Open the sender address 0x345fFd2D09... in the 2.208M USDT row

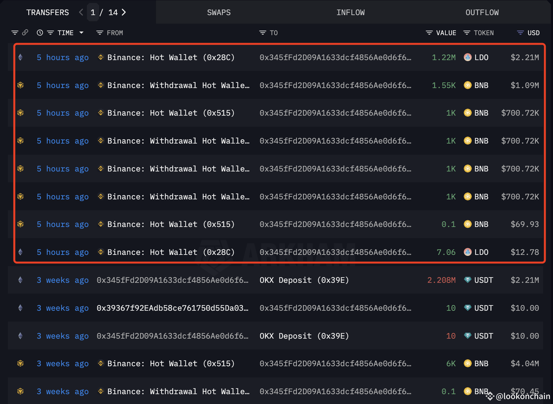(172, 280)
